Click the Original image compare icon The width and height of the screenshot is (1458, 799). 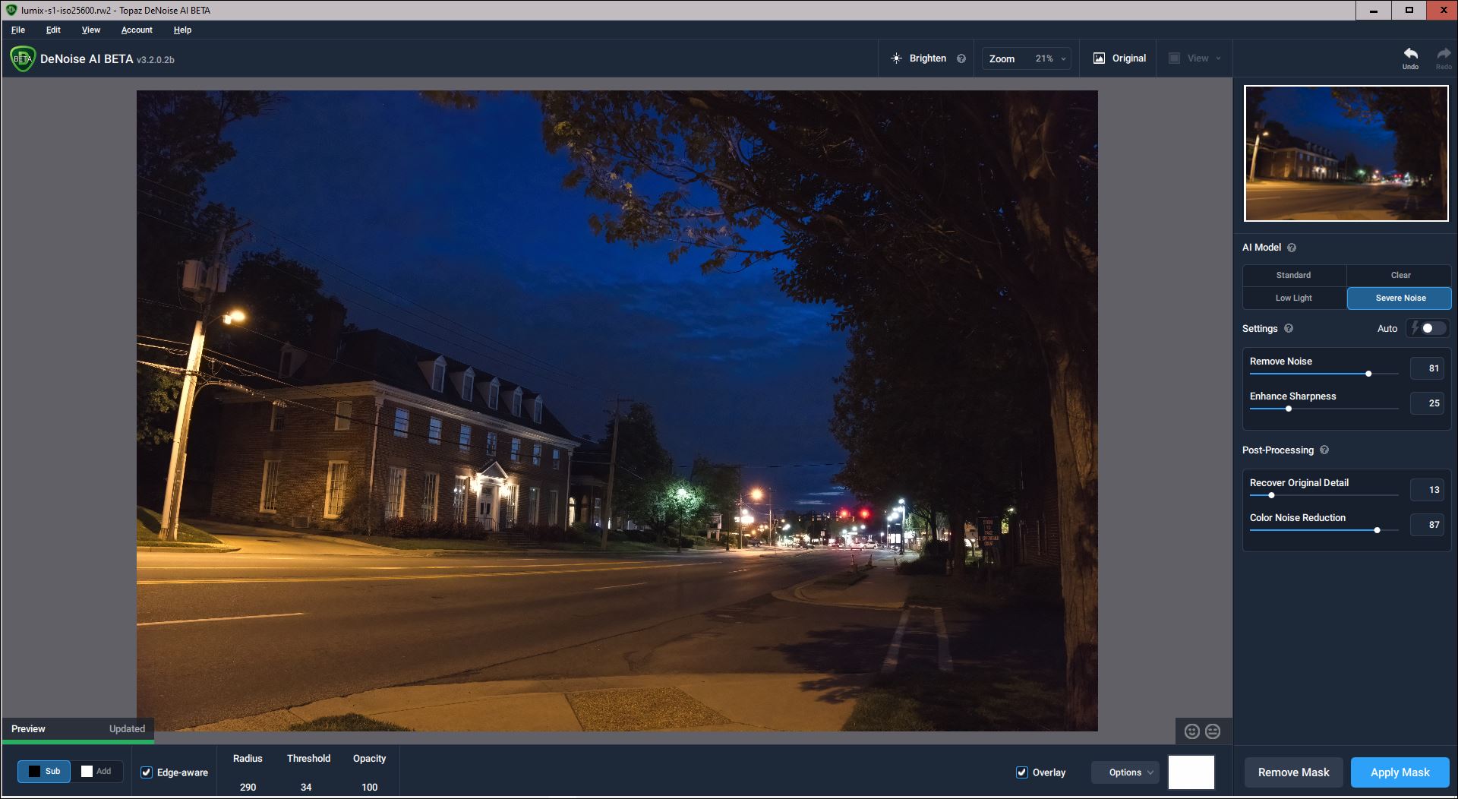(x=1099, y=58)
